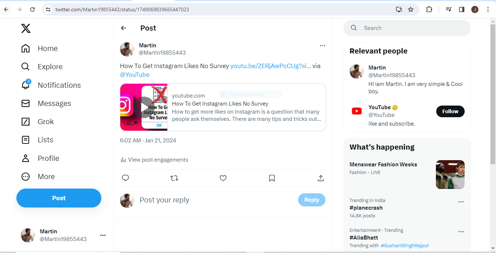Screen dimensions: 496x253
Task: Expand the More menu in sidebar
Action: 38,177
